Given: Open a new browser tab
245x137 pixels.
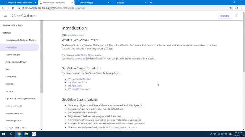Looking at the screenshot, I should pos(151,2).
